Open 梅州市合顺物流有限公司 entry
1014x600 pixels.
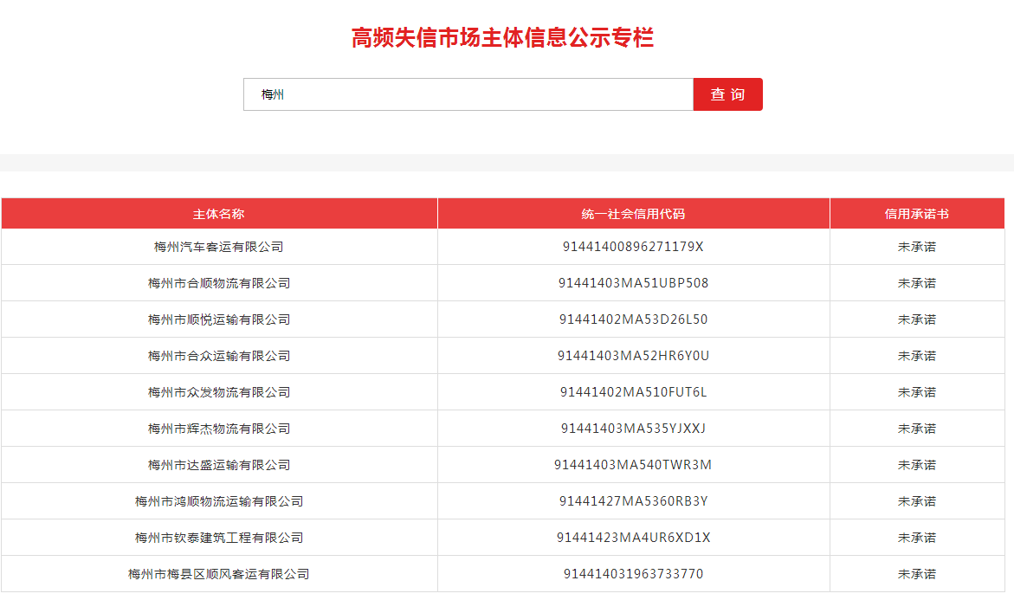tap(219, 283)
